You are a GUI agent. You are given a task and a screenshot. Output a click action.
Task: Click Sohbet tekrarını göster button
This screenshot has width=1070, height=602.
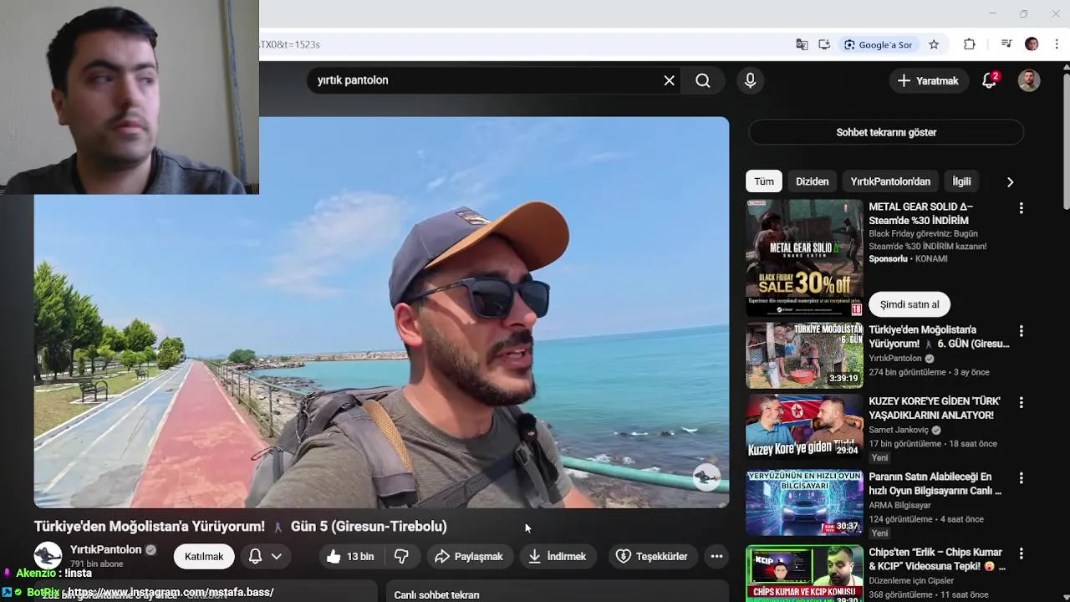click(x=886, y=132)
